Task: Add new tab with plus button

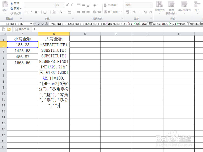Action: click(x=35, y=29)
